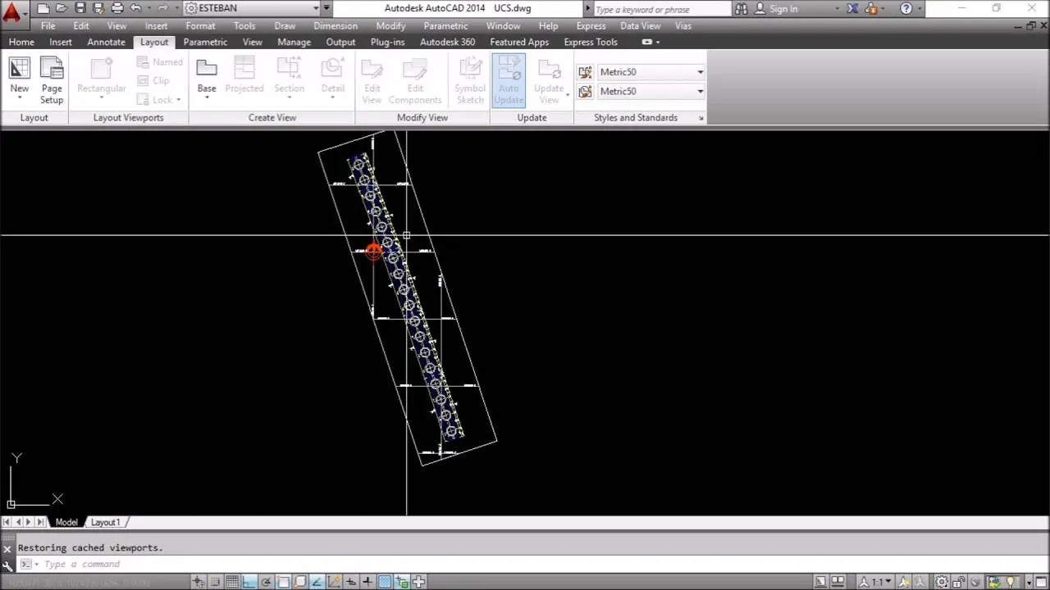The height and width of the screenshot is (590, 1050).
Task: Click the Sign In link
Action: click(783, 8)
